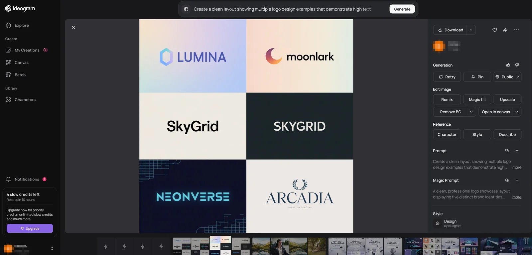The image size is (532, 255).
Task: Expand the Remove BG options arrow
Action: pyautogui.click(x=471, y=112)
